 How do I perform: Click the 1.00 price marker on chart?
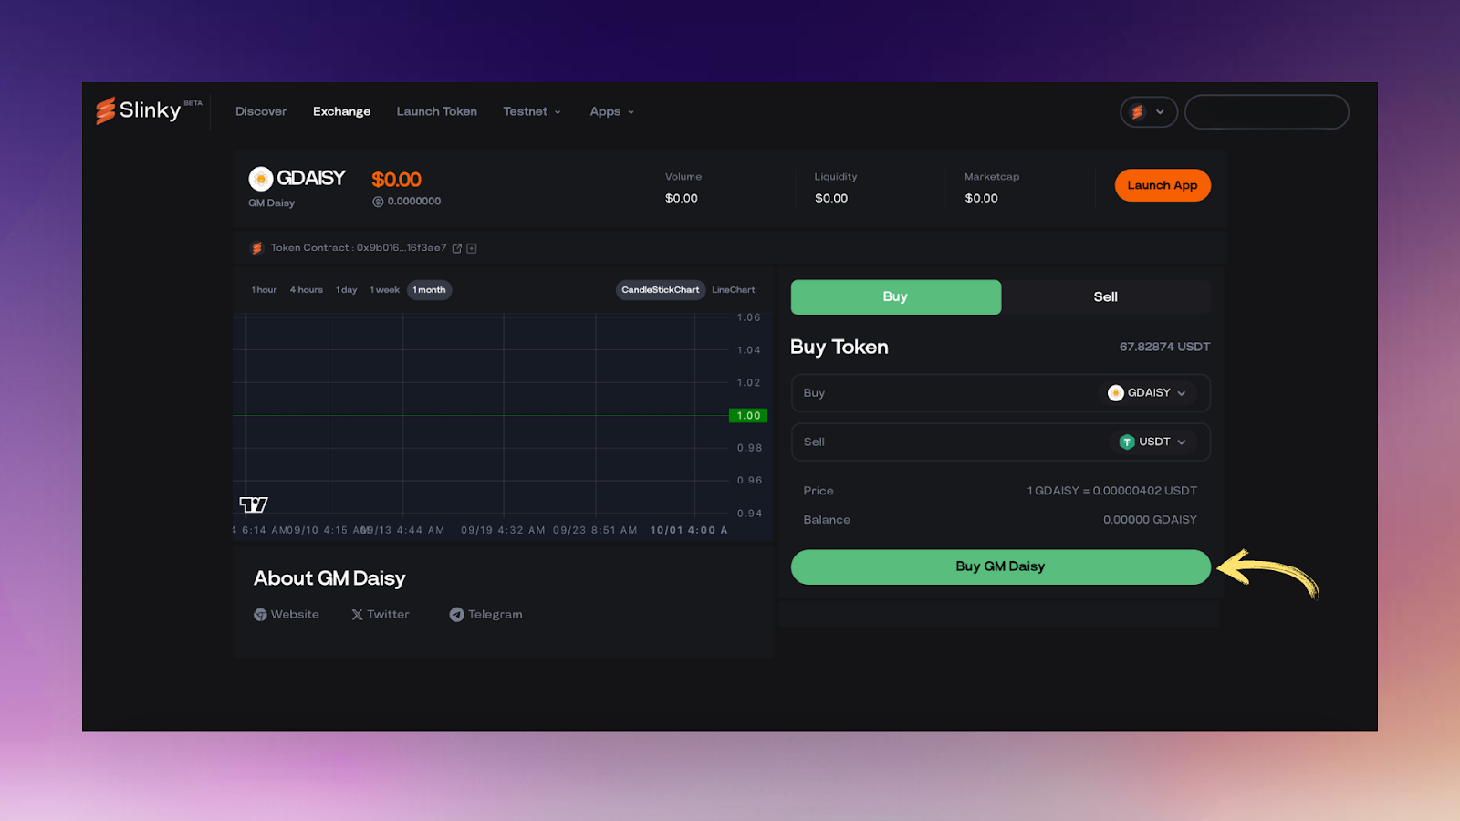pos(748,415)
